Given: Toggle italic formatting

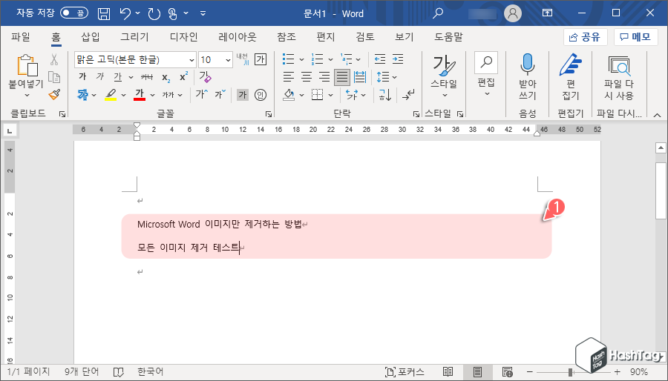Looking at the screenshot, I should point(100,77).
